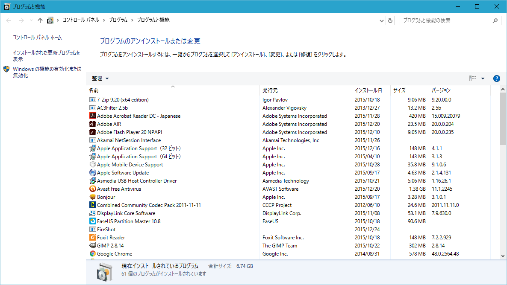The width and height of the screenshot is (507, 285).
Task: Click the scrollbar down arrow in the program list
Action: coord(503,256)
